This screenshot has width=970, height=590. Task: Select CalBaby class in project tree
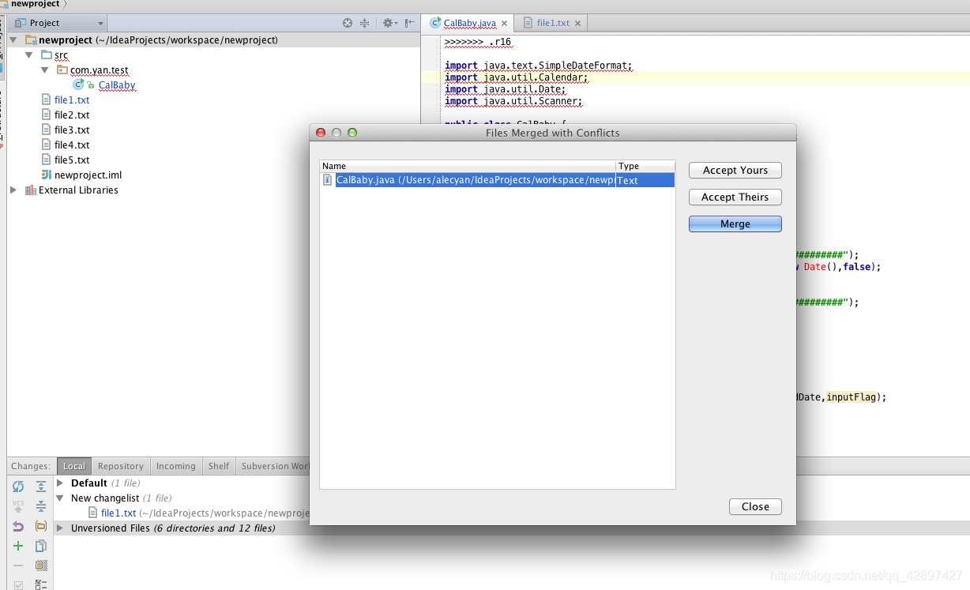pos(117,85)
